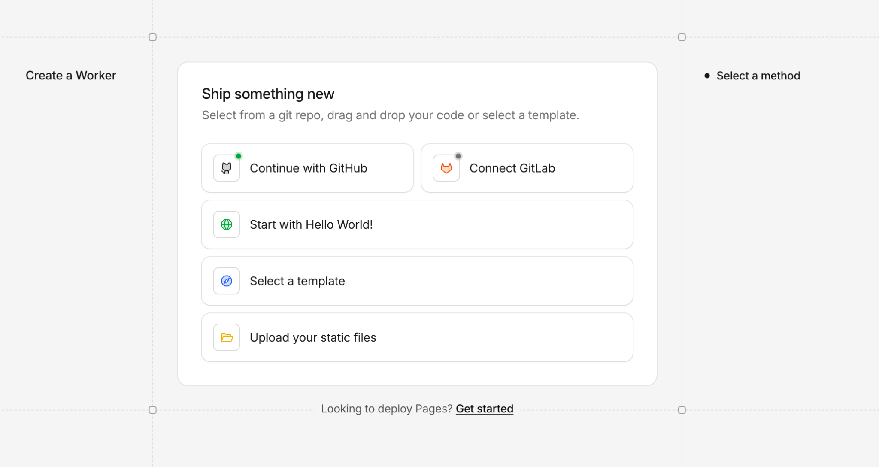879x467 pixels.
Task: Select the Continue with GitHub option
Action: (x=307, y=168)
